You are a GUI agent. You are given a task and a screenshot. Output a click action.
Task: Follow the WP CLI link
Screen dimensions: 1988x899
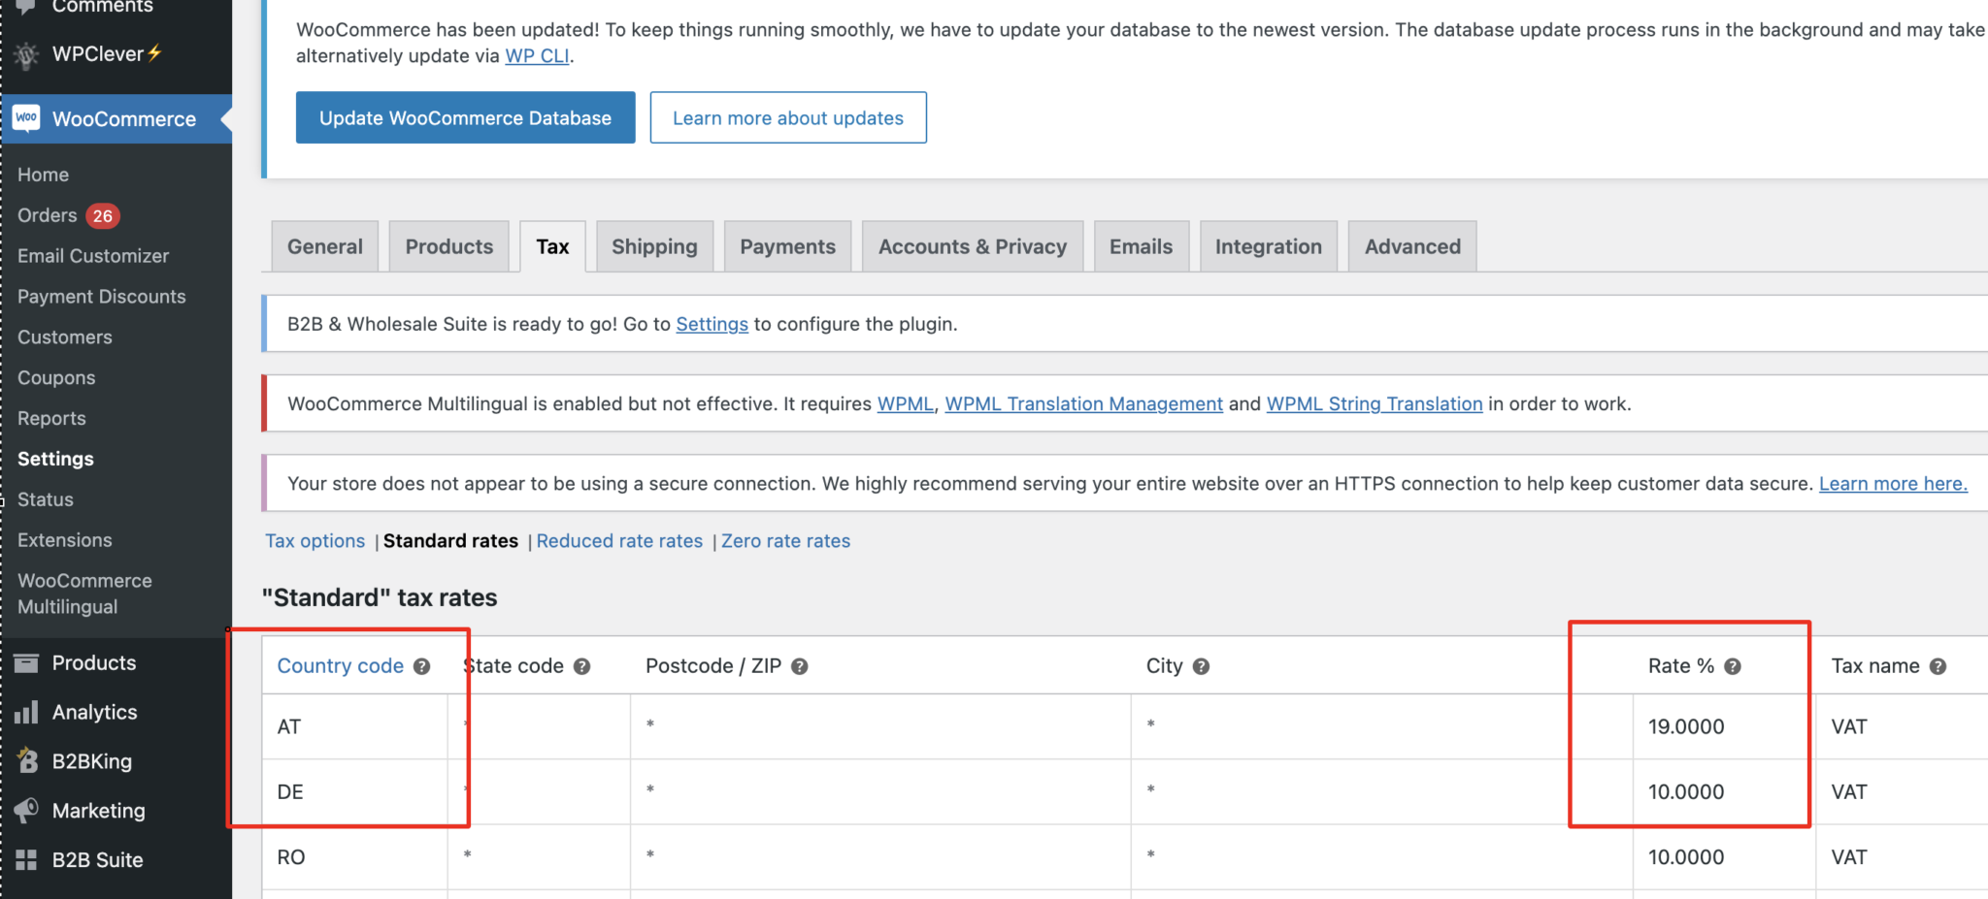click(x=537, y=56)
